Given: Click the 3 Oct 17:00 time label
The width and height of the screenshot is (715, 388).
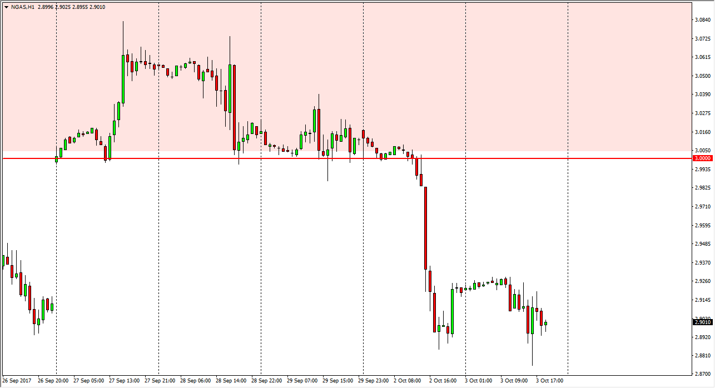Looking at the screenshot, I should pyautogui.click(x=549, y=381).
